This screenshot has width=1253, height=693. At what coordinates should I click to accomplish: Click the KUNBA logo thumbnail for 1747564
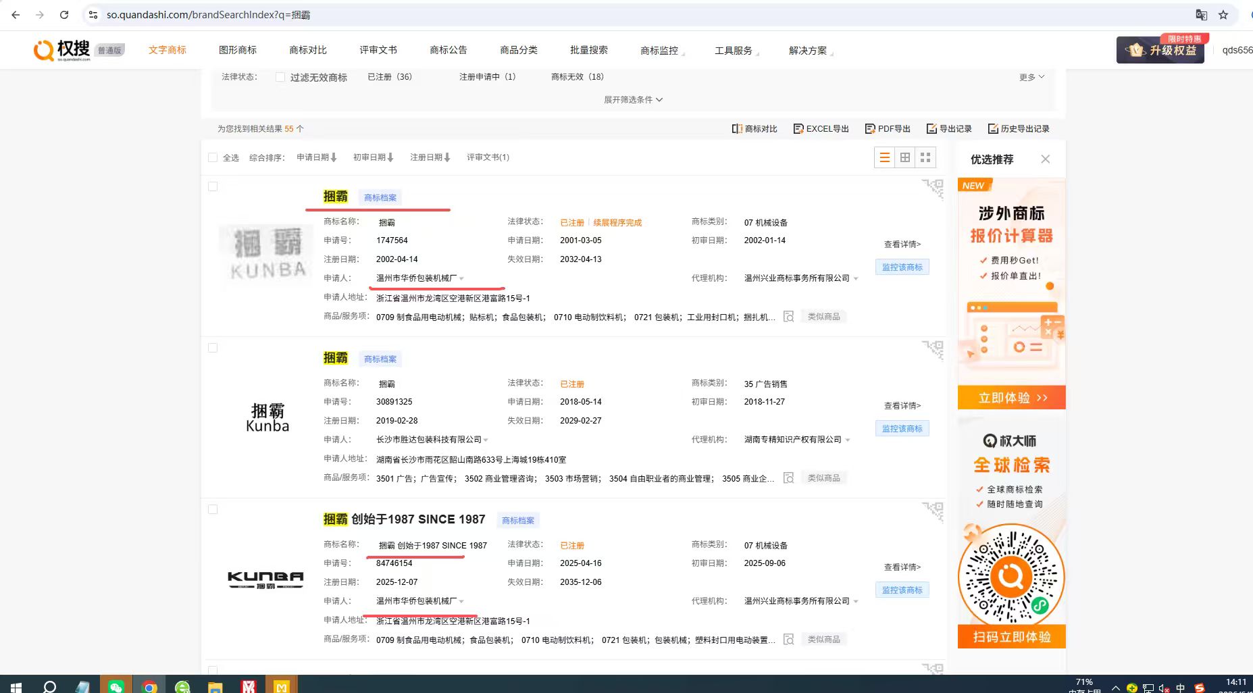266,254
